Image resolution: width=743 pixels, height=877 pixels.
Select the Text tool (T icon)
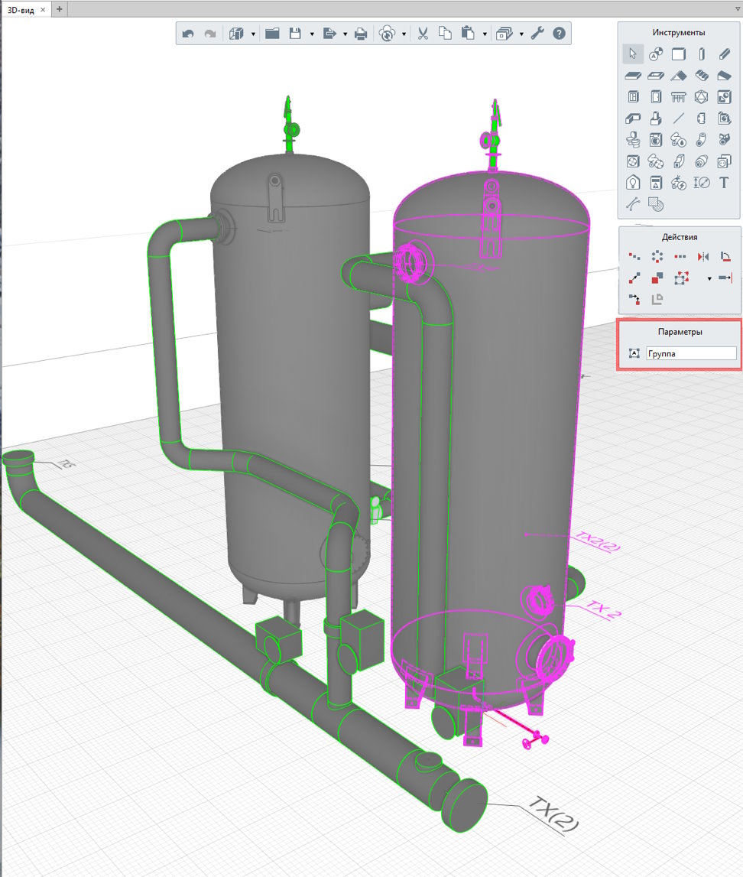725,183
